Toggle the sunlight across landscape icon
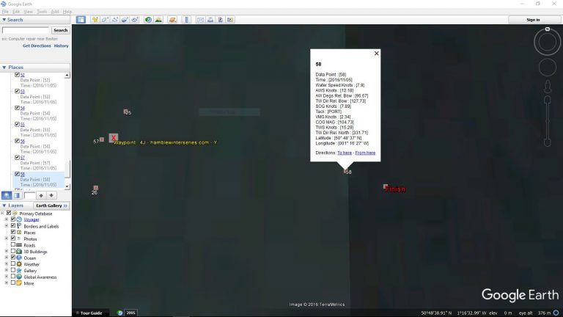563x317 pixels. tap(158, 20)
